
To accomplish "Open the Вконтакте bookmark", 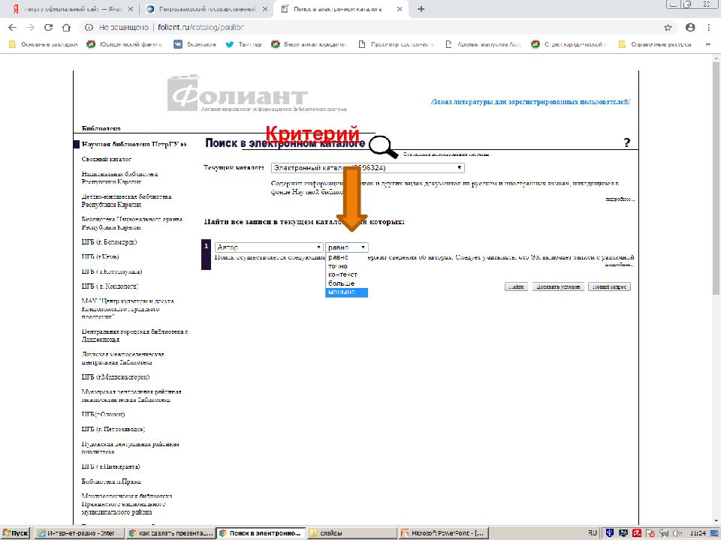I will click(x=195, y=44).
